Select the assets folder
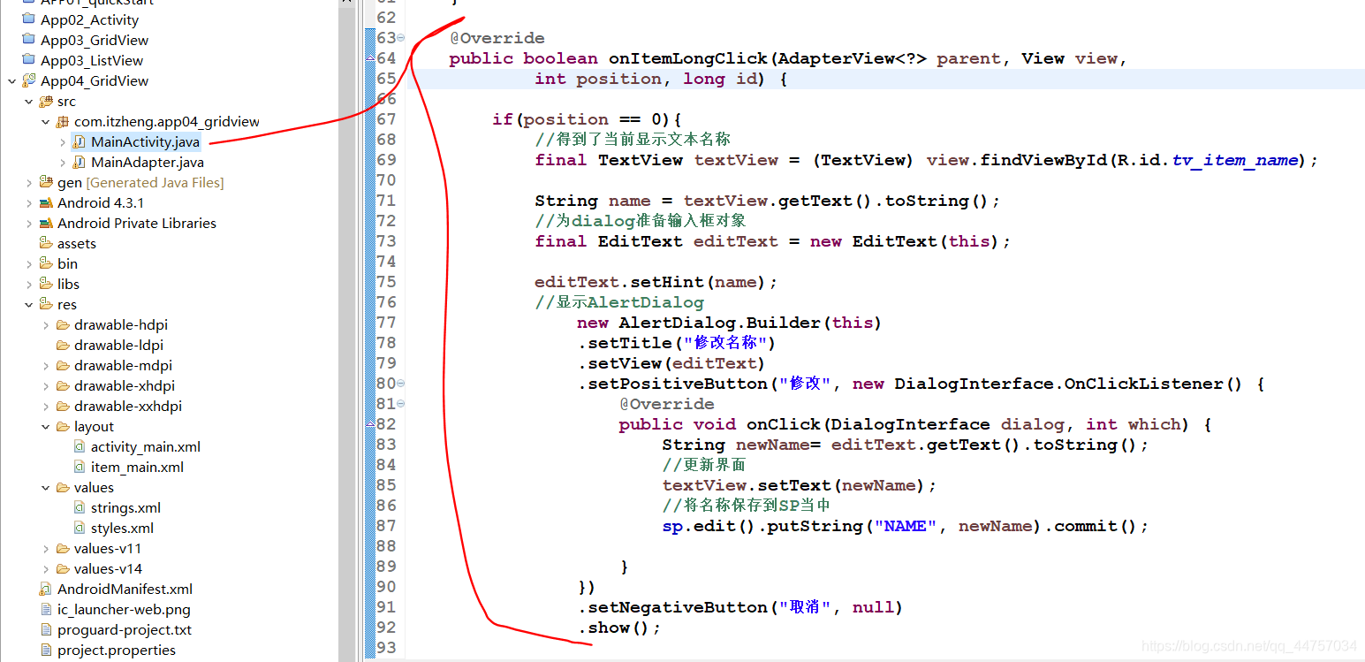 coord(77,243)
